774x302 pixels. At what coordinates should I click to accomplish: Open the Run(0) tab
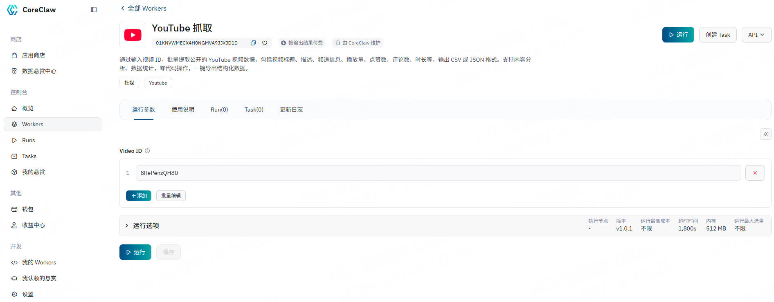click(219, 110)
